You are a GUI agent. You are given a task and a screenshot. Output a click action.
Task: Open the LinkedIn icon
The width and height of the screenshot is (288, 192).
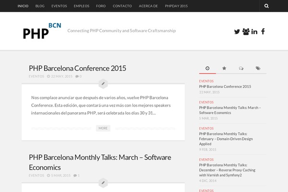click(x=254, y=32)
